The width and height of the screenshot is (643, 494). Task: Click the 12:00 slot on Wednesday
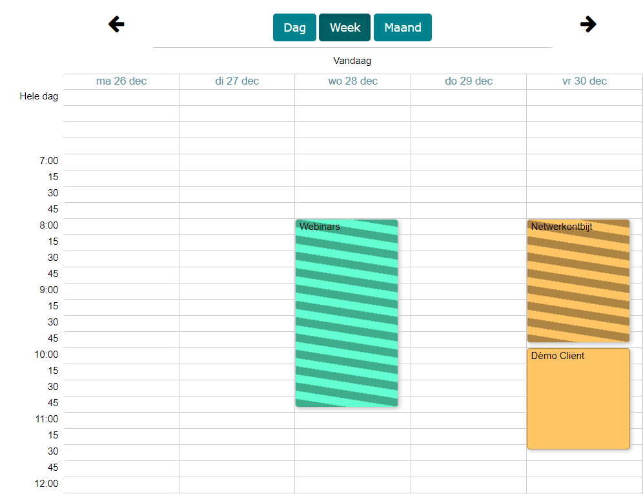pos(352,485)
